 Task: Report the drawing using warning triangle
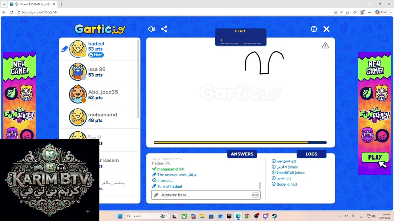click(325, 45)
